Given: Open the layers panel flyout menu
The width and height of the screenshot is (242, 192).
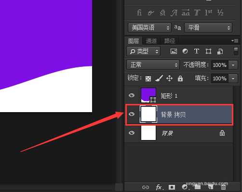Looking at the screenshot, I should [235, 40].
